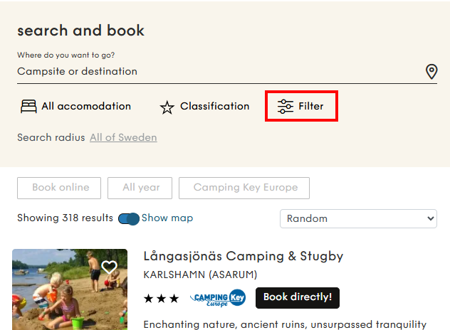Toggle the Book online filter
The width and height of the screenshot is (450, 330).
point(60,188)
